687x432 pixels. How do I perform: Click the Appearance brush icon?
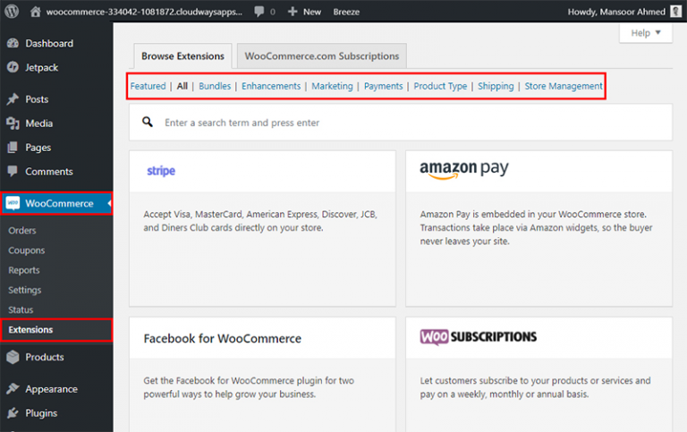click(x=13, y=389)
